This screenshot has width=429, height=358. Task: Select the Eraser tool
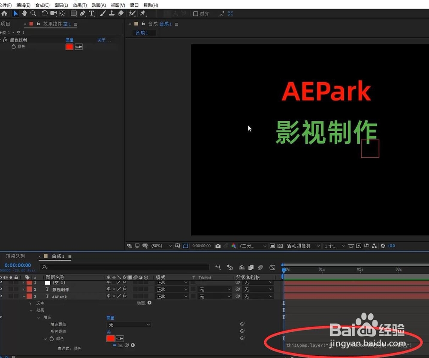(x=121, y=13)
